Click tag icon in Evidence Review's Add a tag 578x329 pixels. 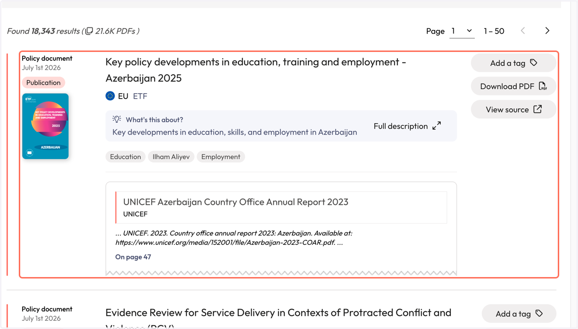(x=539, y=314)
